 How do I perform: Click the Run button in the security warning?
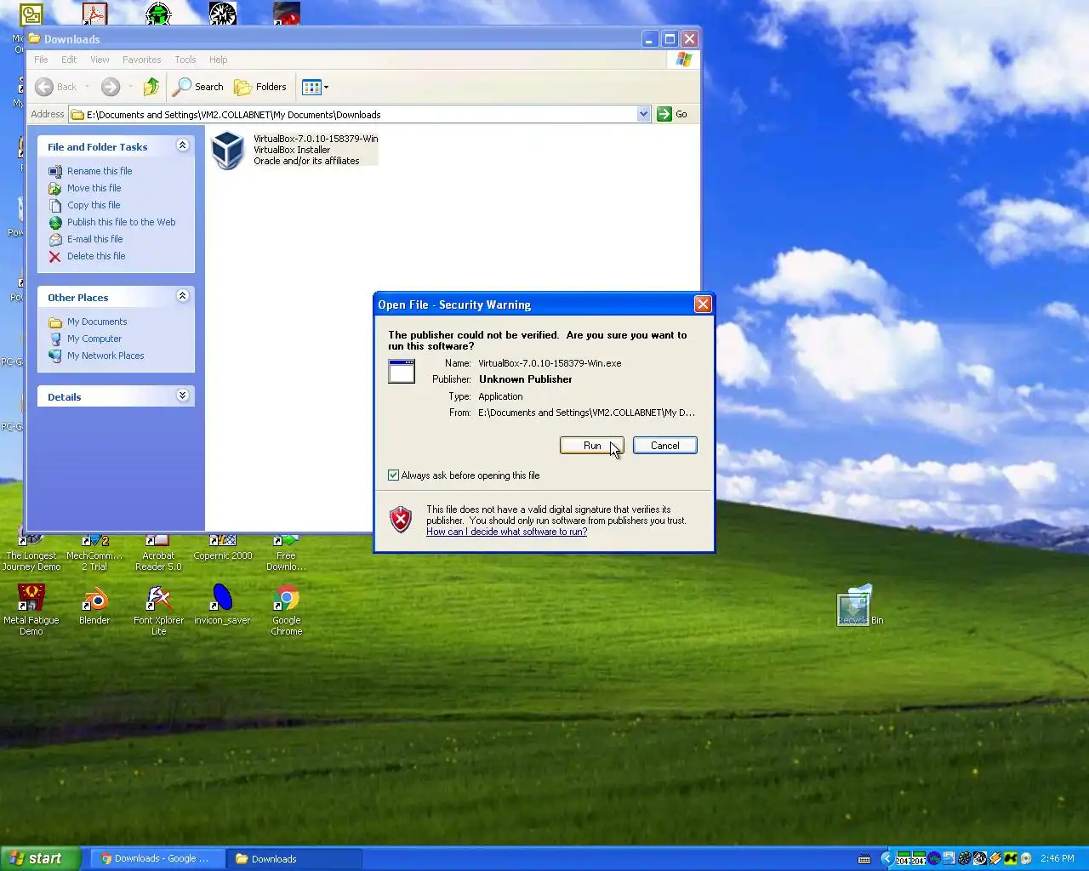[x=591, y=446]
